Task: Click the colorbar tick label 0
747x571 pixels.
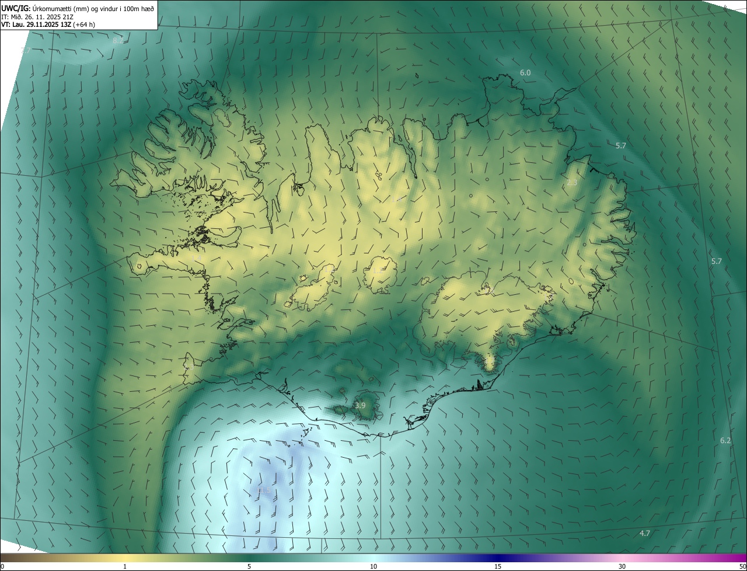Action: (2, 566)
